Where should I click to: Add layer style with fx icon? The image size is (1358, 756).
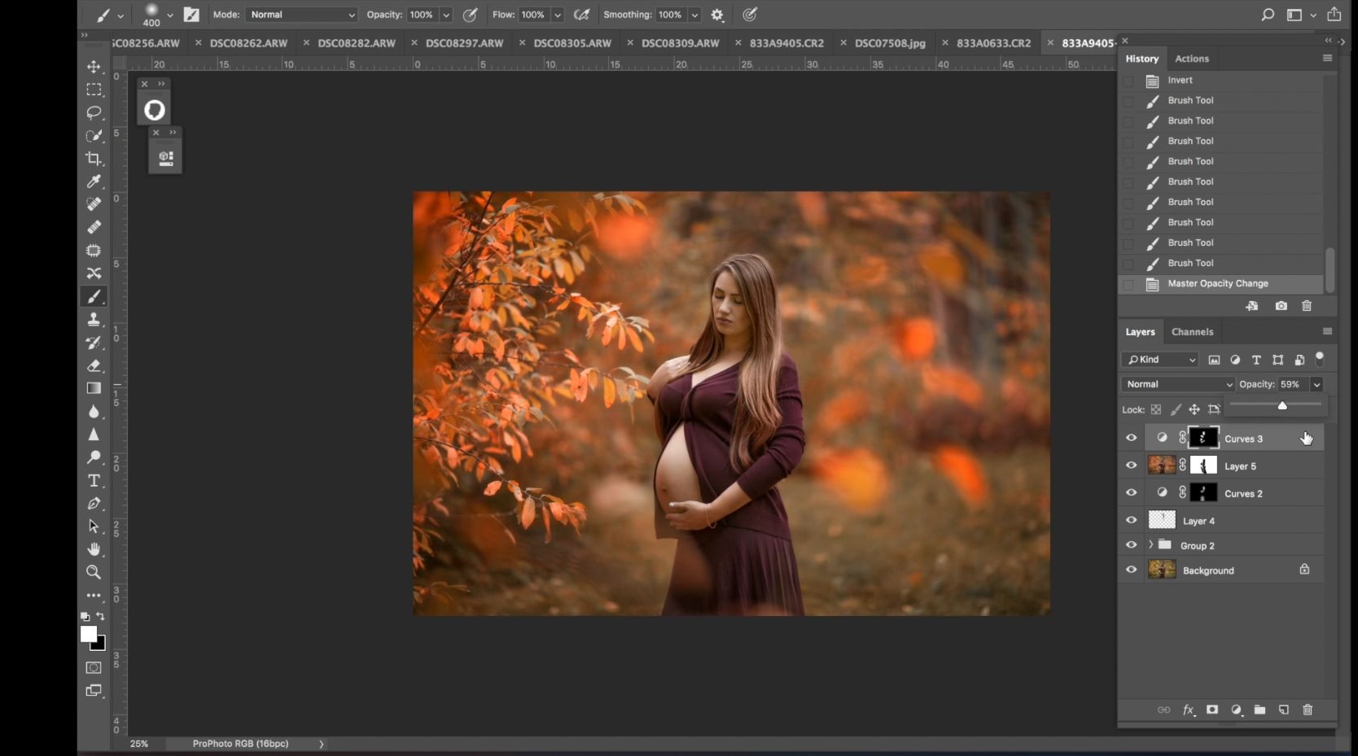[1189, 710]
